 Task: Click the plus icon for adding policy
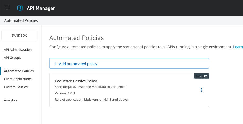pyautogui.click(x=56, y=64)
